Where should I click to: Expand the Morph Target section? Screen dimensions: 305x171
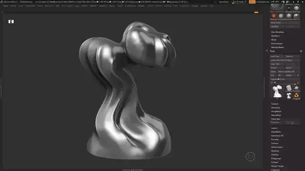point(277,166)
